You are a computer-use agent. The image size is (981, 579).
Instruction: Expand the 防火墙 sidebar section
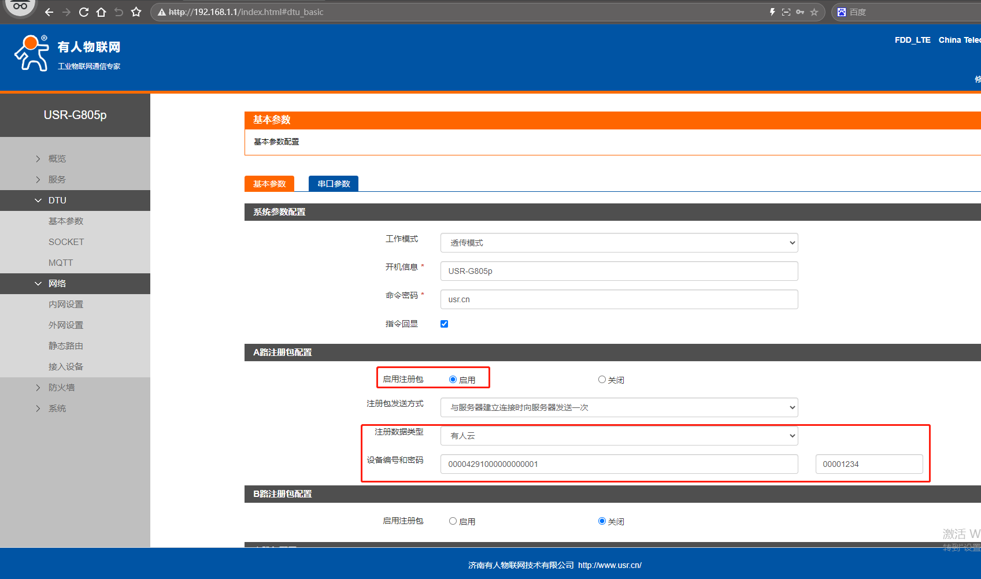click(x=61, y=388)
